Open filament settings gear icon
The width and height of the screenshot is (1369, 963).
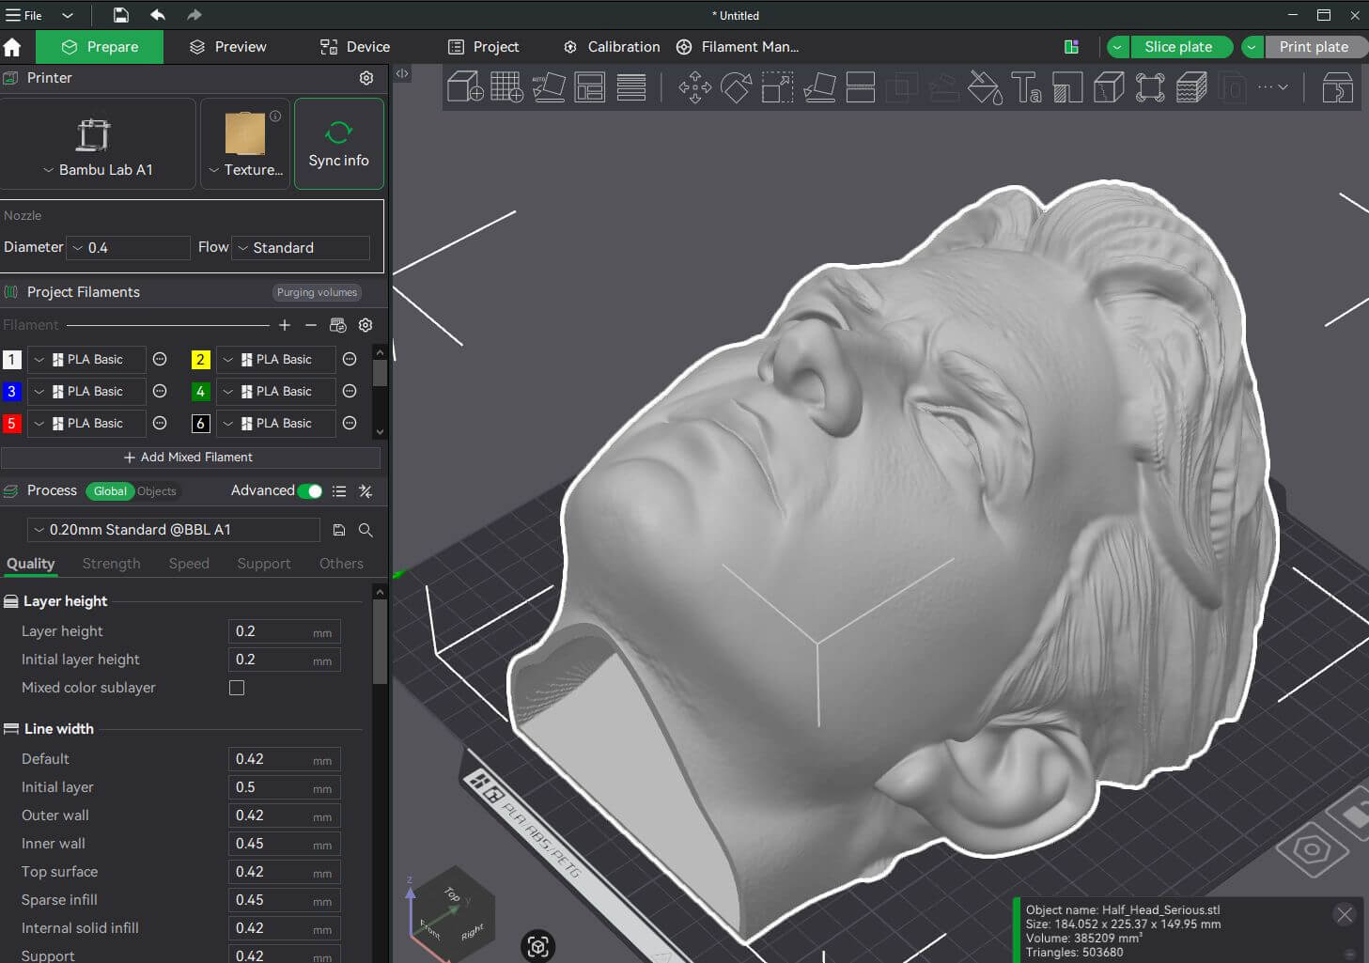pyautogui.click(x=366, y=325)
